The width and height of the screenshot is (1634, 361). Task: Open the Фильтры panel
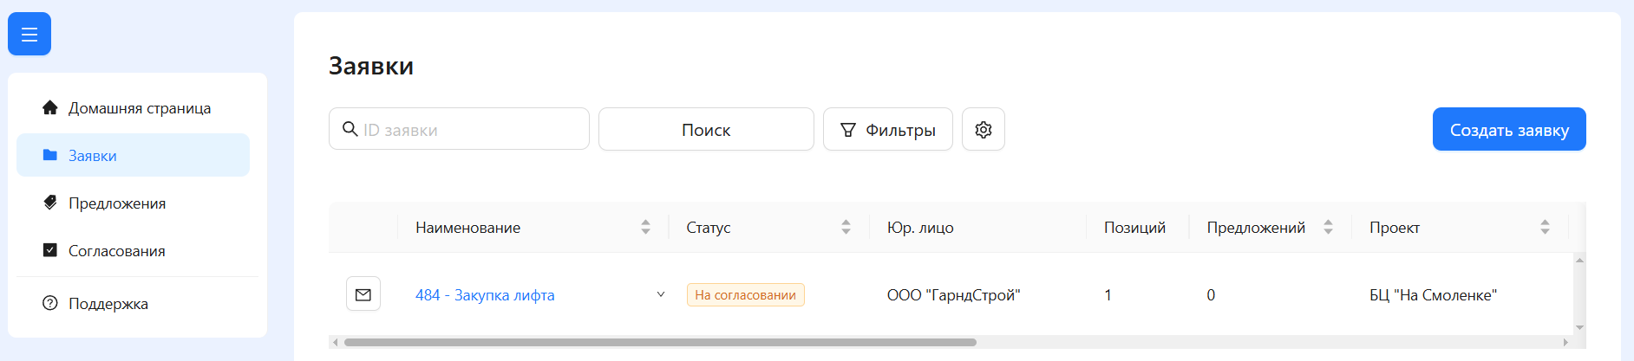pyautogui.click(x=888, y=129)
